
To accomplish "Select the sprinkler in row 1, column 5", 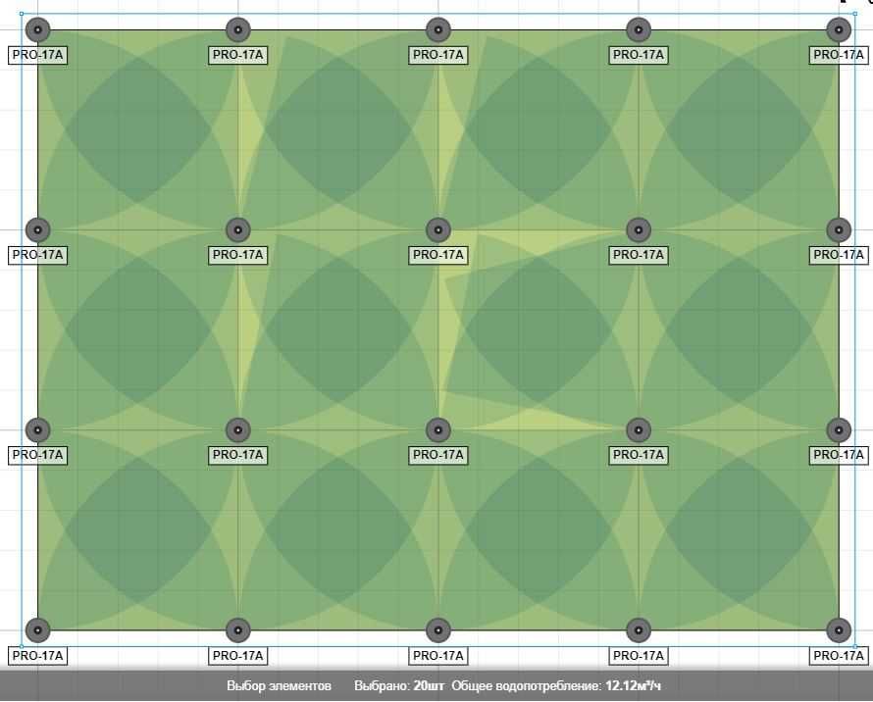I will 839,29.
